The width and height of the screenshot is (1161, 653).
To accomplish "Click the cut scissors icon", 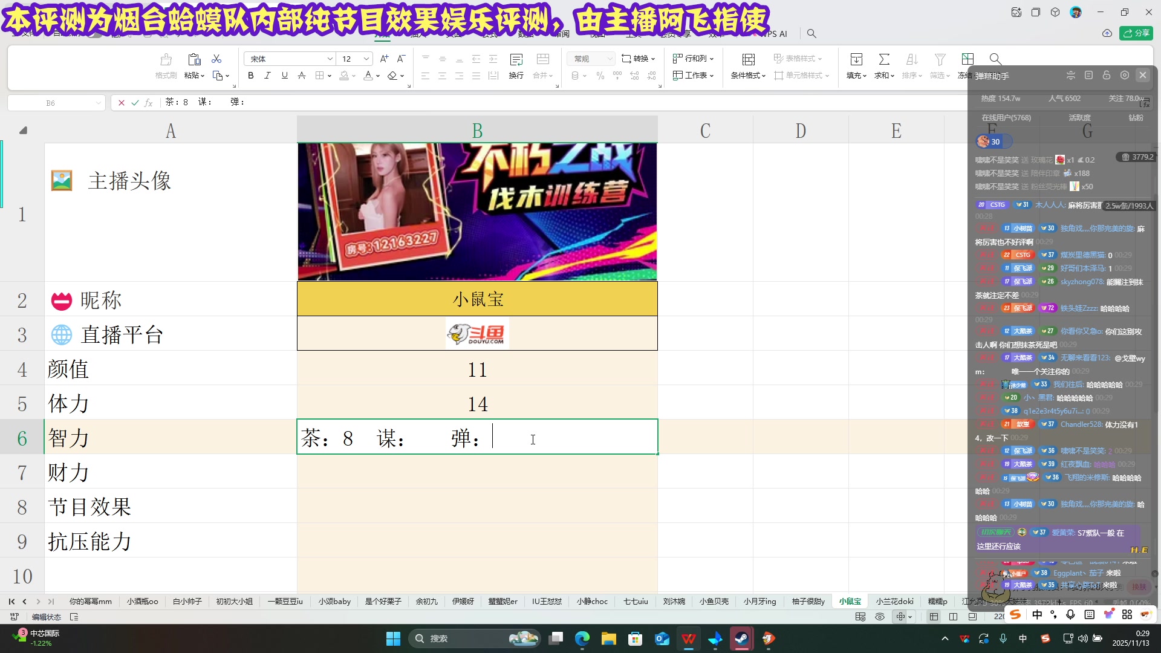I will coord(216,59).
